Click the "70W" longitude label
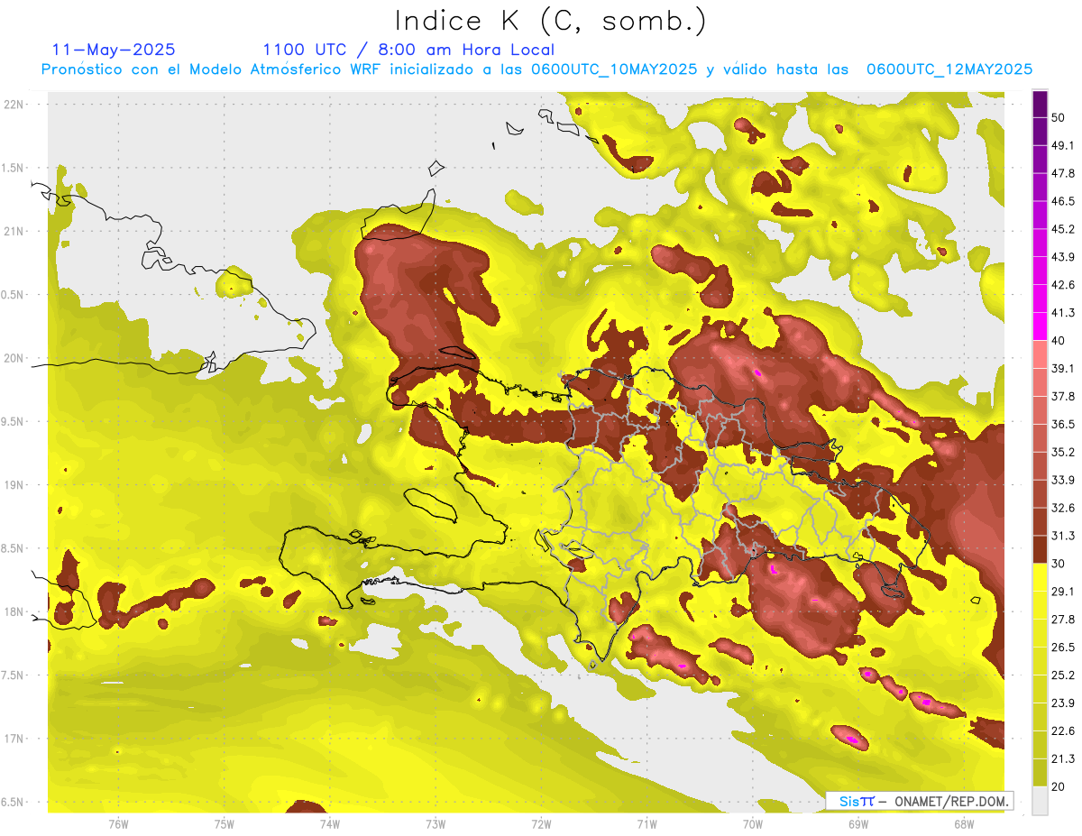1082x836 pixels. (753, 824)
